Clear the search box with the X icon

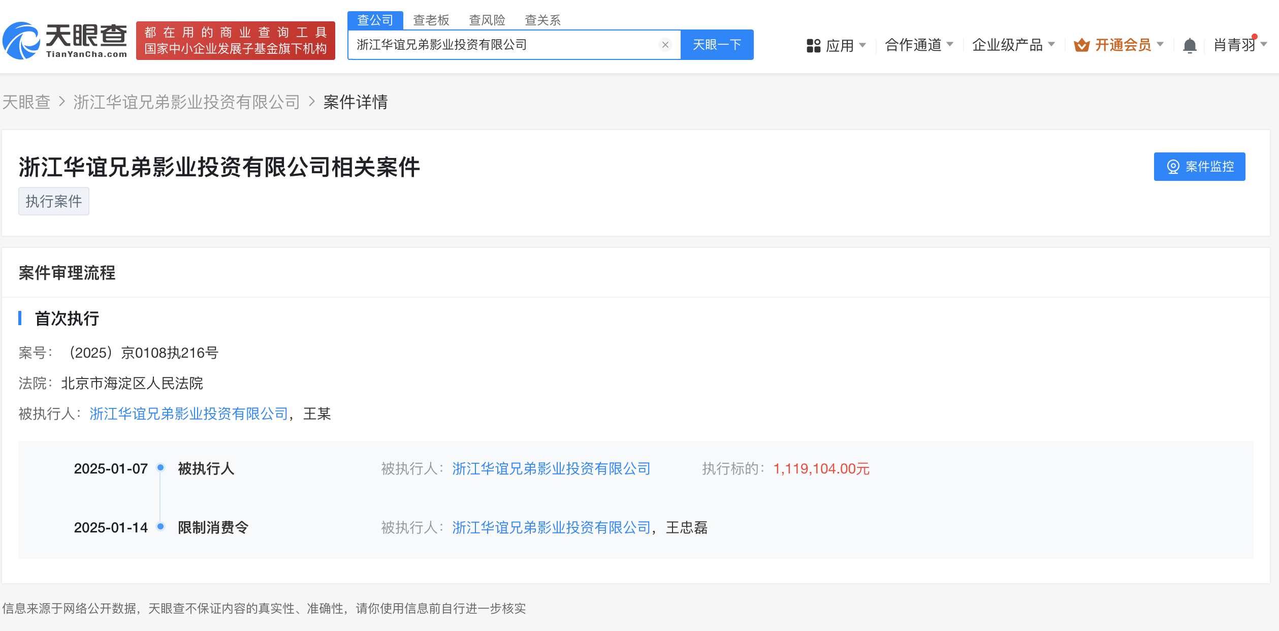pos(665,45)
